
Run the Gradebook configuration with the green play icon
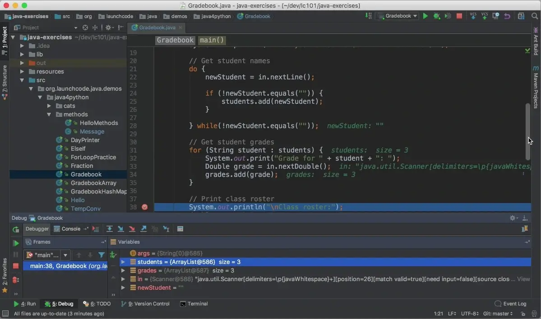425,16
